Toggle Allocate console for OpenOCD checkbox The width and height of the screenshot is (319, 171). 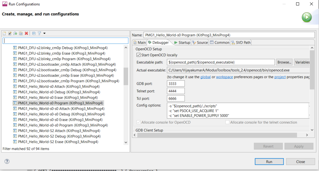139,122
